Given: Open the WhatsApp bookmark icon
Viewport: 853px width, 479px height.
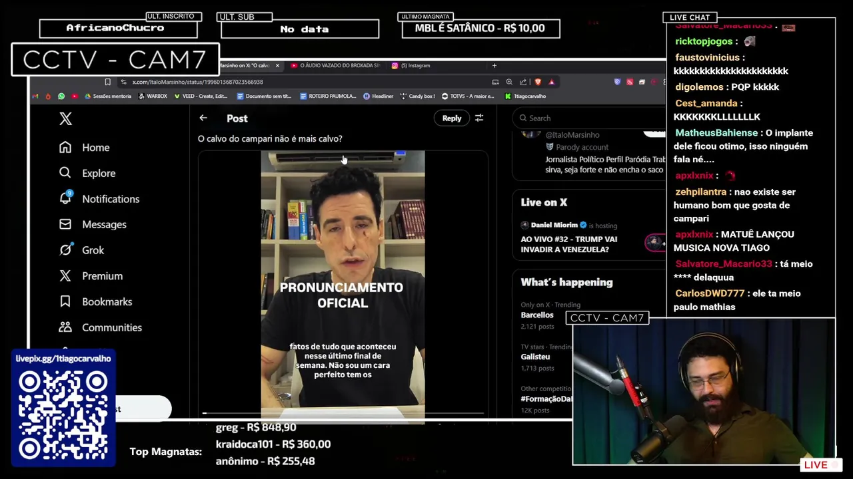Looking at the screenshot, I should click(61, 96).
